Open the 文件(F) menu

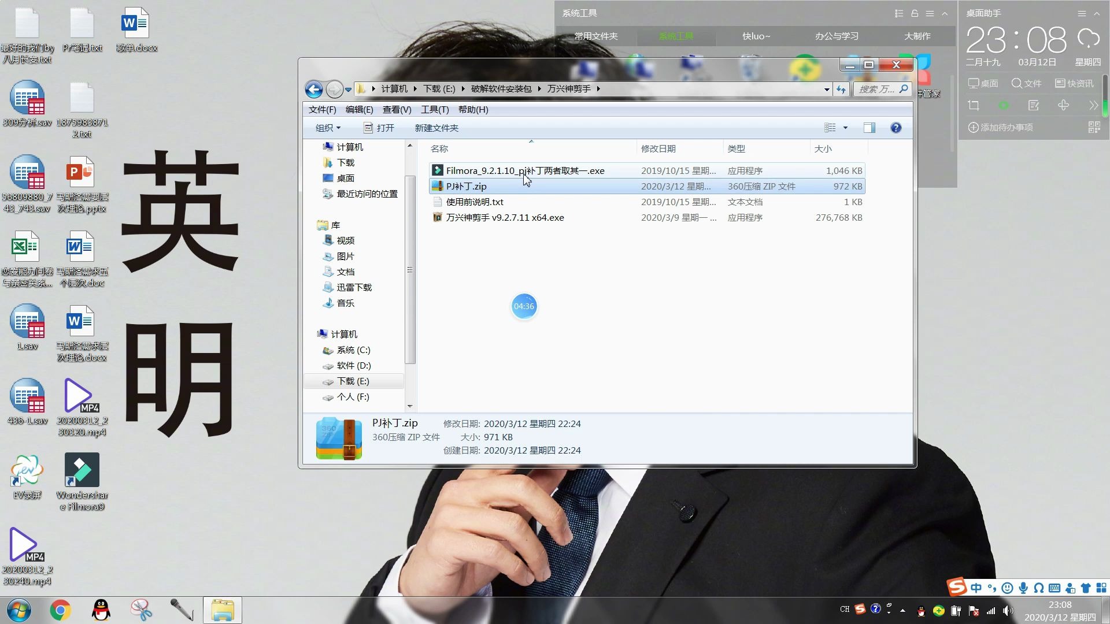pyautogui.click(x=322, y=110)
